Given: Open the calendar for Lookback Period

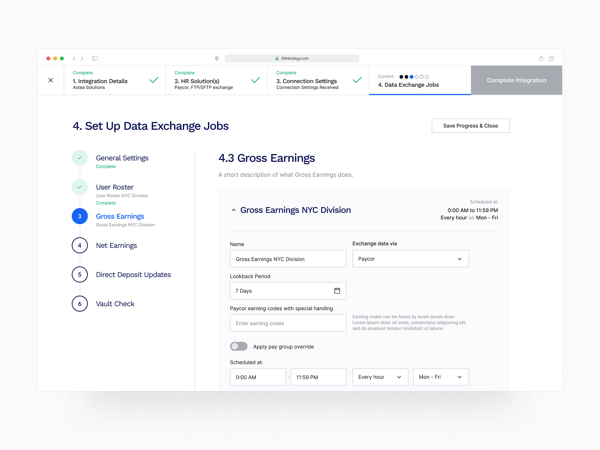Looking at the screenshot, I should tap(337, 291).
